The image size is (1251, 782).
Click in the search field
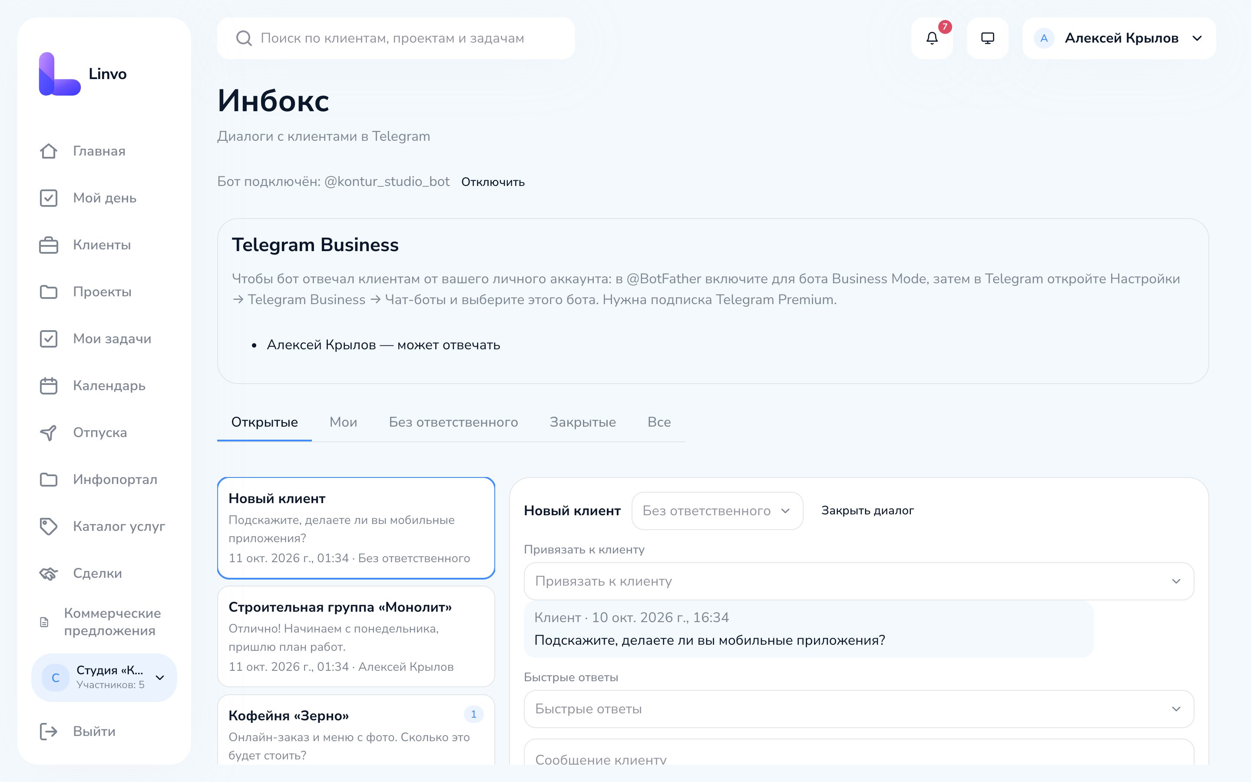coord(396,38)
